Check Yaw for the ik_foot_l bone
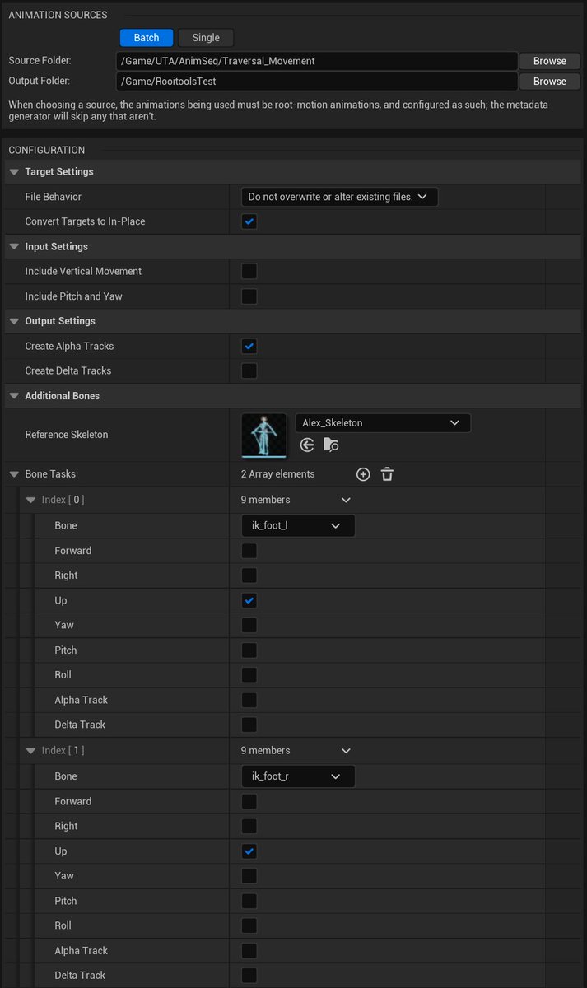 point(249,625)
